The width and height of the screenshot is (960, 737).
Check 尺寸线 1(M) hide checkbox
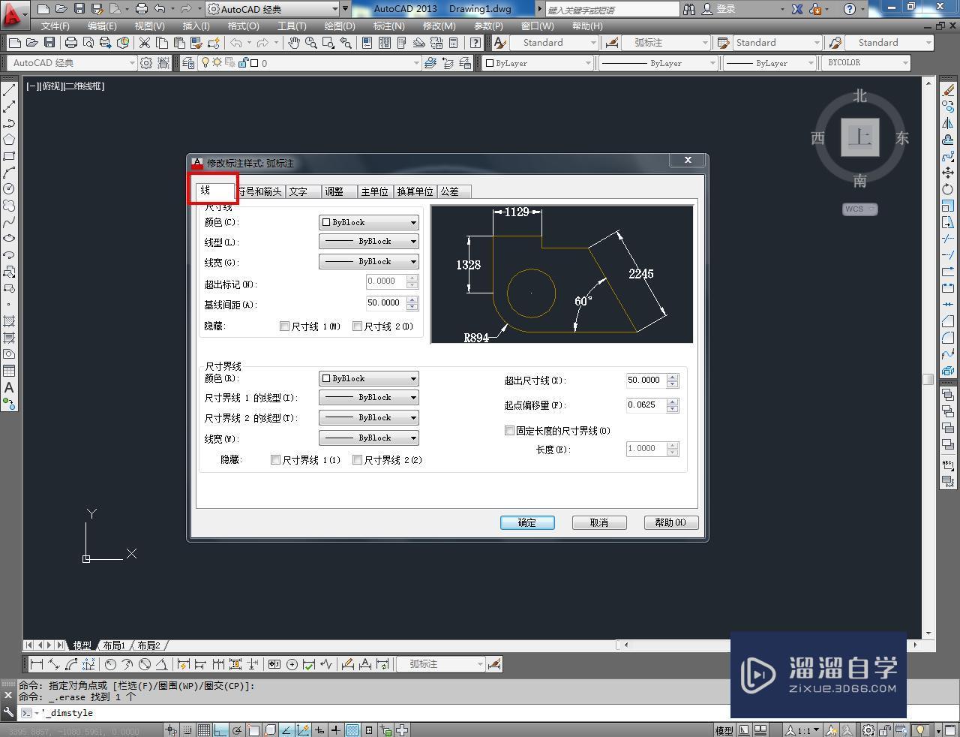pyautogui.click(x=284, y=326)
